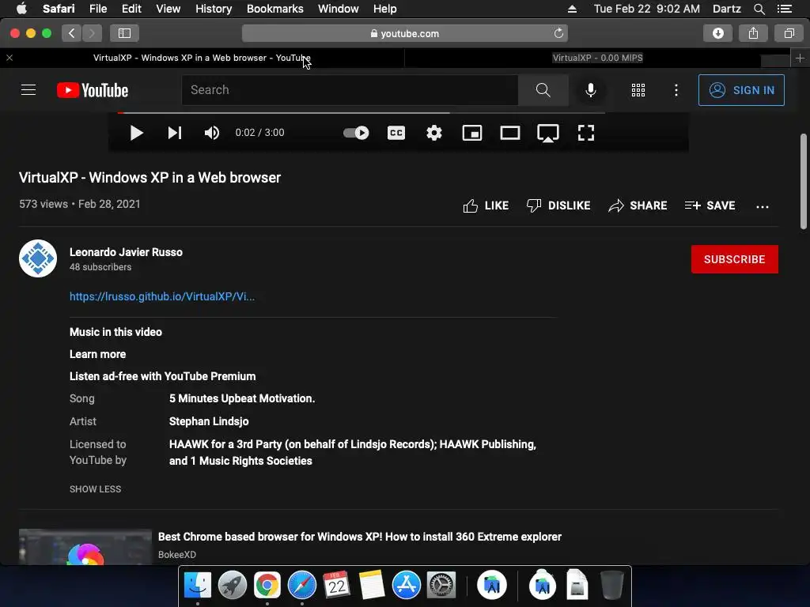Image resolution: width=810 pixels, height=607 pixels.
Task: Show Safari downloads list
Action: point(718,33)
